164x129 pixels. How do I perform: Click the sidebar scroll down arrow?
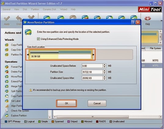pyautogui.click(x=50, y=117)
